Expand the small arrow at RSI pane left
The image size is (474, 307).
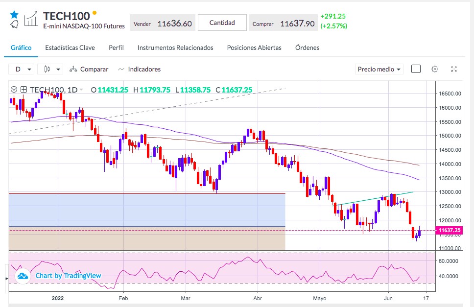coord(7,278)
